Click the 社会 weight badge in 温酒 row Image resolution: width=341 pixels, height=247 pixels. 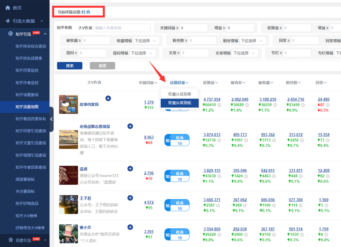177,176
